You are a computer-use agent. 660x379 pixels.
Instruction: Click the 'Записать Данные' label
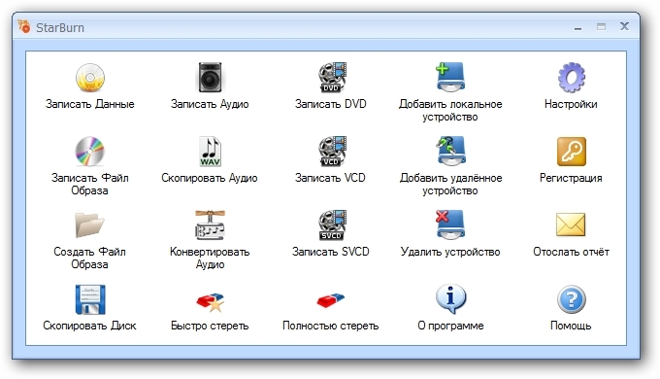[x=89, y=104]
